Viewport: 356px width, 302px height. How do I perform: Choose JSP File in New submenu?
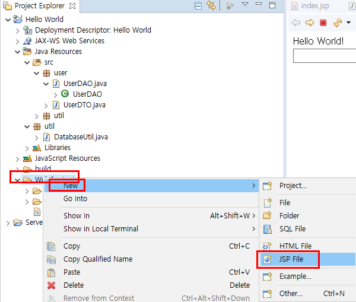[308, 259]
